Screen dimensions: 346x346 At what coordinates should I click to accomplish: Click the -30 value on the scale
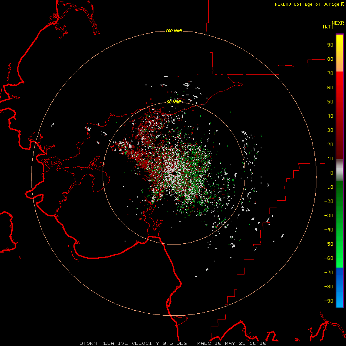[x=329, y=216]
